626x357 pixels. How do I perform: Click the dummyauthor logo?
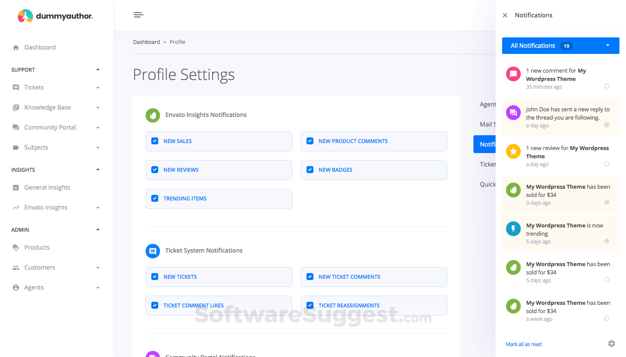tap(55, 16)
